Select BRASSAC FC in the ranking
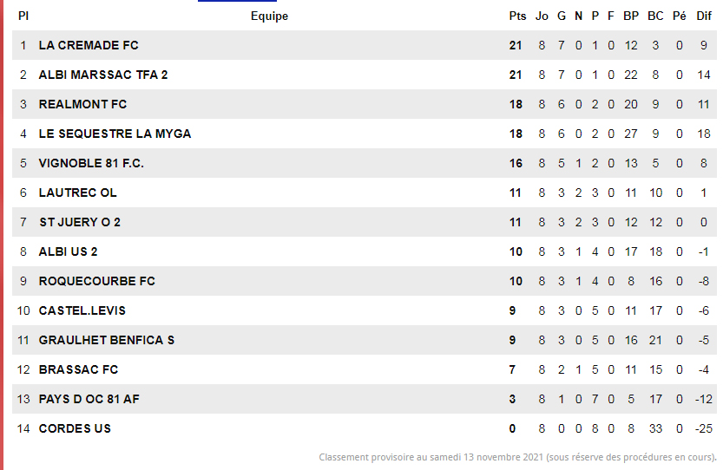 (x=78, y=369)
